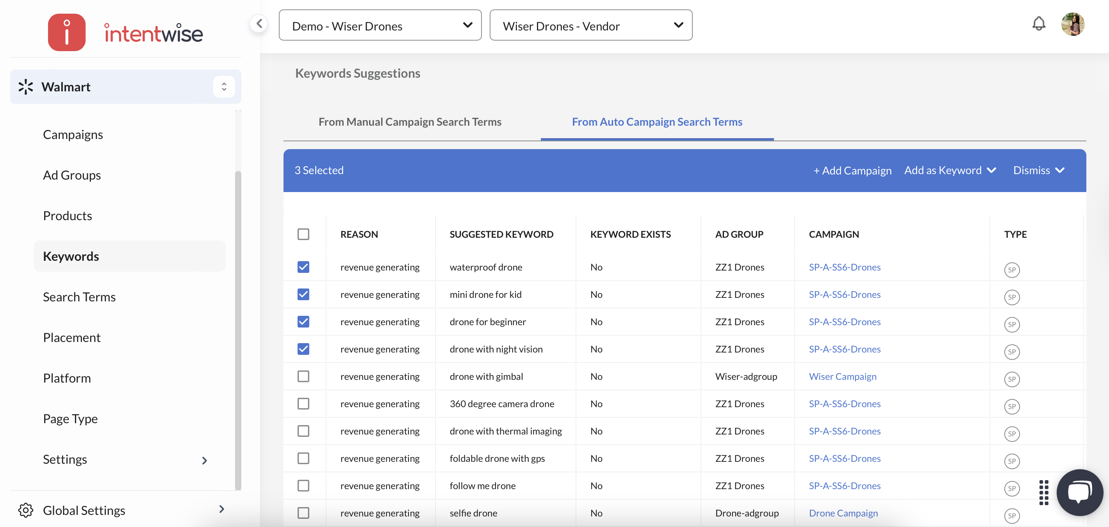Open the Wiser Drones - Vendor dropdown
This screenshot has width=1109, height=527.
coord(591,25)
